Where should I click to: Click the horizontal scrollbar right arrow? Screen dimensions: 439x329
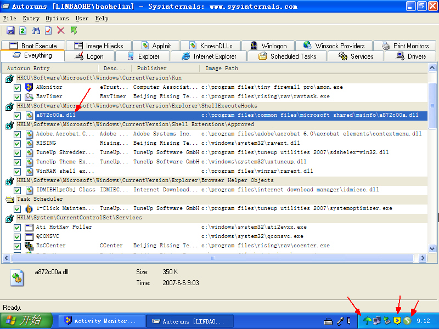click(x=423, y=258)
